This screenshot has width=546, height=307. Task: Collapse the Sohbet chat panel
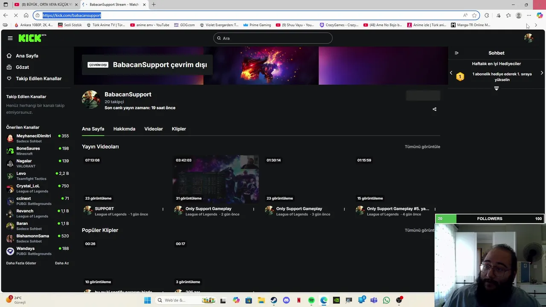pyautogui.click(x=456, y=53)
